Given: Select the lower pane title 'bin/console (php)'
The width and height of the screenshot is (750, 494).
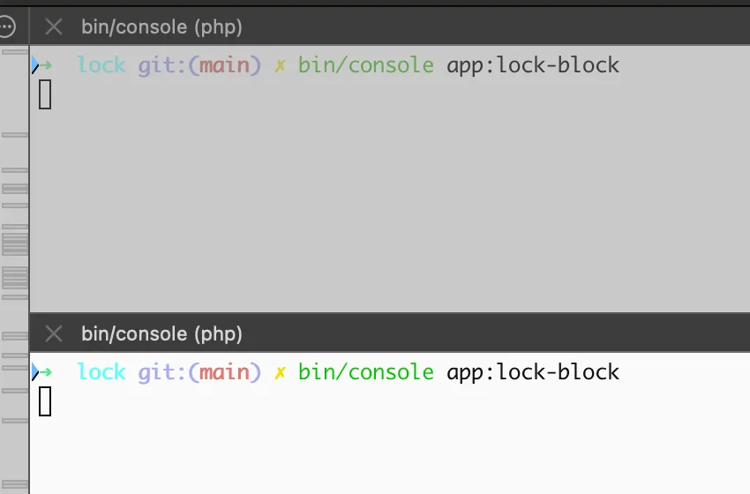Looking at the screenshot, I should [x=161, y=333].
